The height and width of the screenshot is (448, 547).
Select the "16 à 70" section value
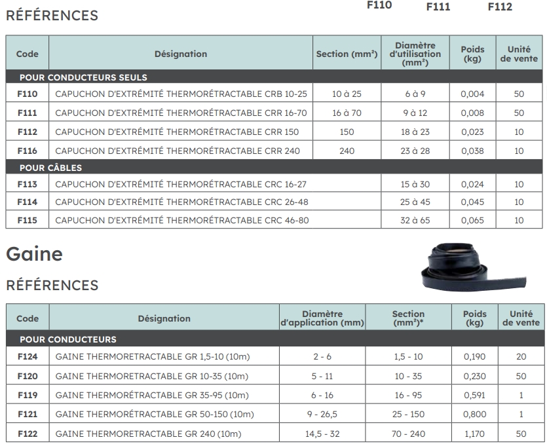click(x=347, y=113)
